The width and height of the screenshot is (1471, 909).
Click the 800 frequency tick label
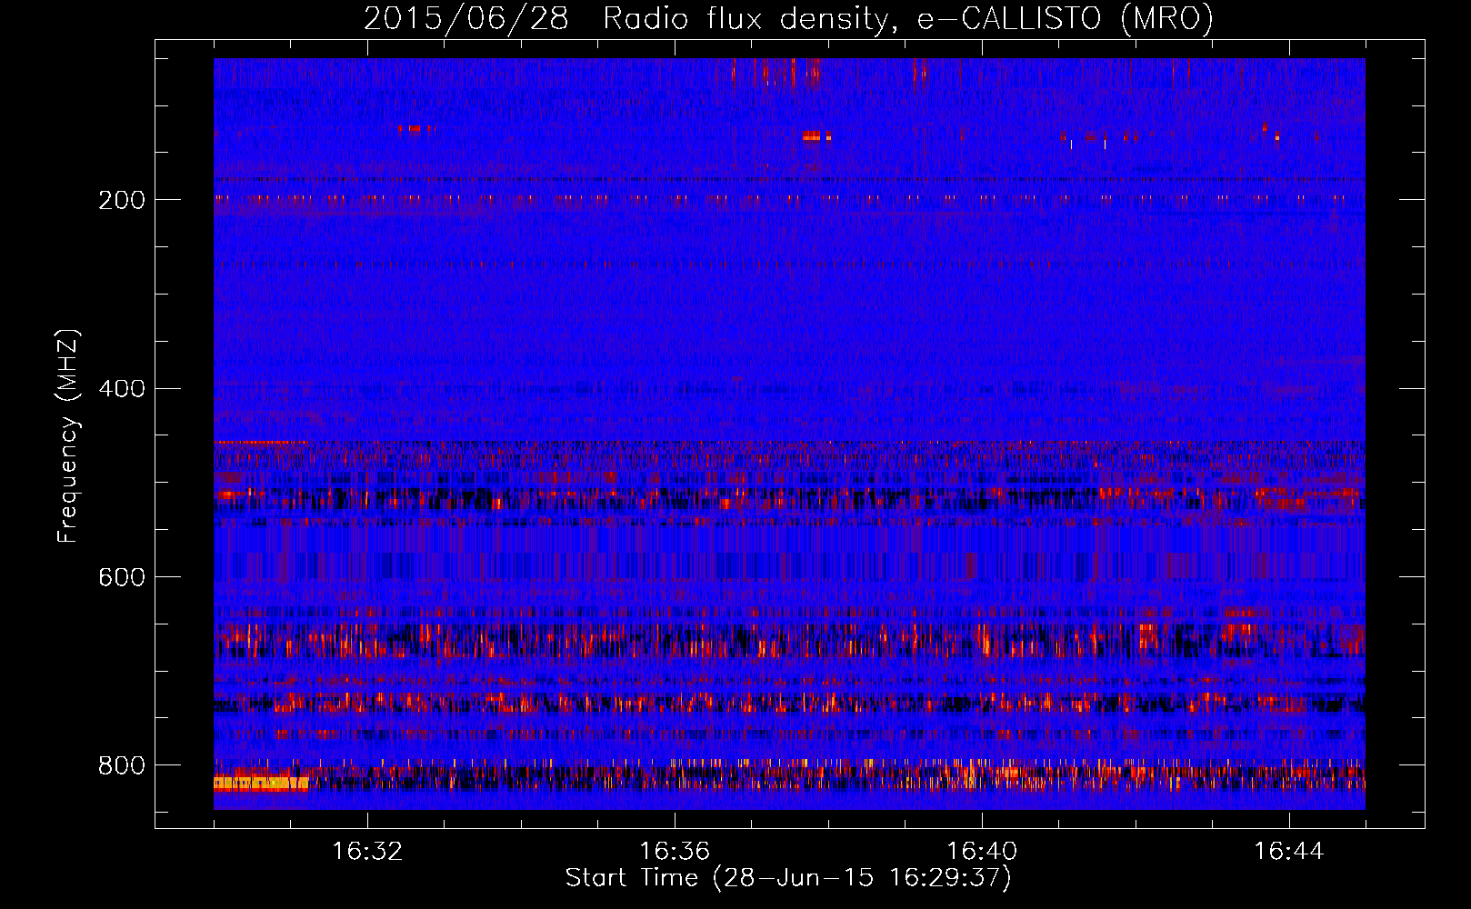point(122,765)
